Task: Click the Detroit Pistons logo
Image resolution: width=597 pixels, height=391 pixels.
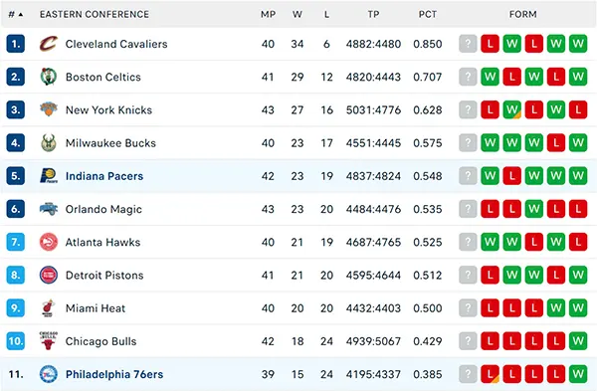Action: tap(49, 275)
